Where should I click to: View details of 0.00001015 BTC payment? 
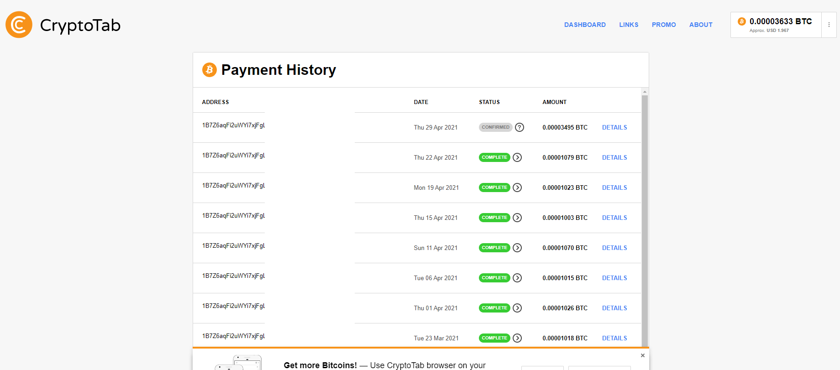(614, 278)
